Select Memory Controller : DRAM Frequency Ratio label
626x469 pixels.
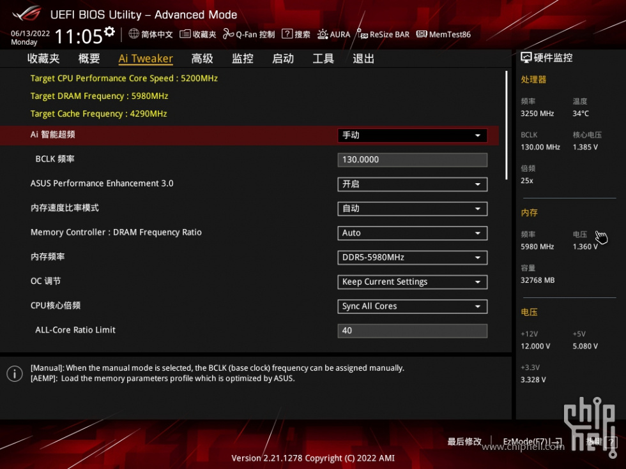point(116,232)
